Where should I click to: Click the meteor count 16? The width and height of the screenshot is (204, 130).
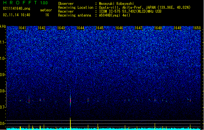coord(47,15)
